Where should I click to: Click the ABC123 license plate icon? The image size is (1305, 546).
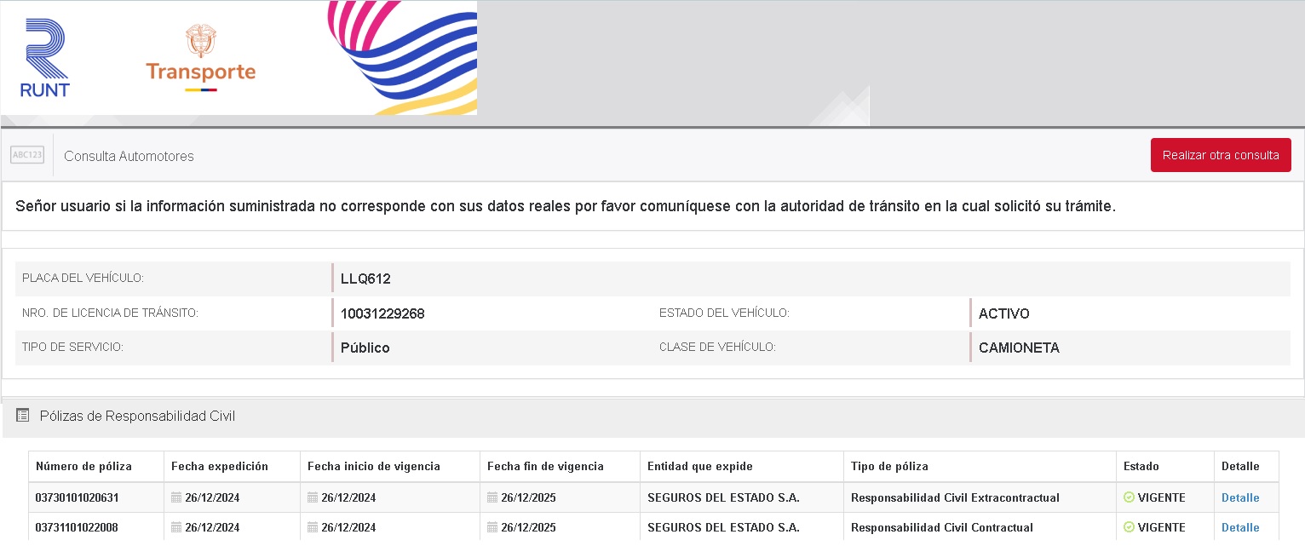point(27,155)
